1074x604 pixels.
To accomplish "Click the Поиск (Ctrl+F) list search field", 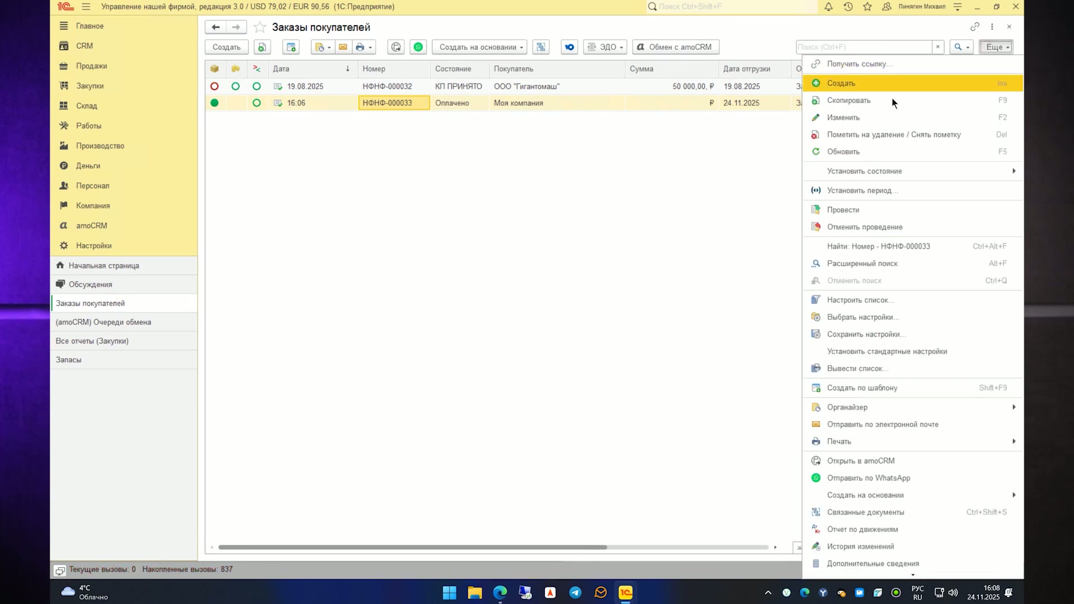I will click(x=864, y=47).
